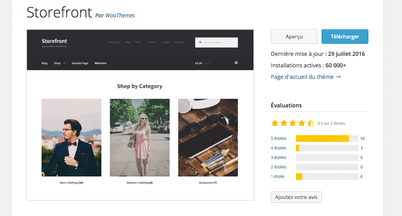402x216 pixels.
Task: Click the 5 étoiles rating bar
Action: coord(327,138)
